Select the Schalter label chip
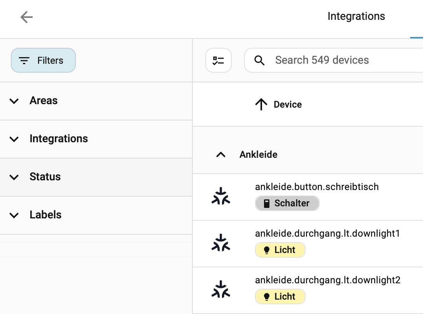This screenshot has height=314, width=423. (x=287, y=203)
